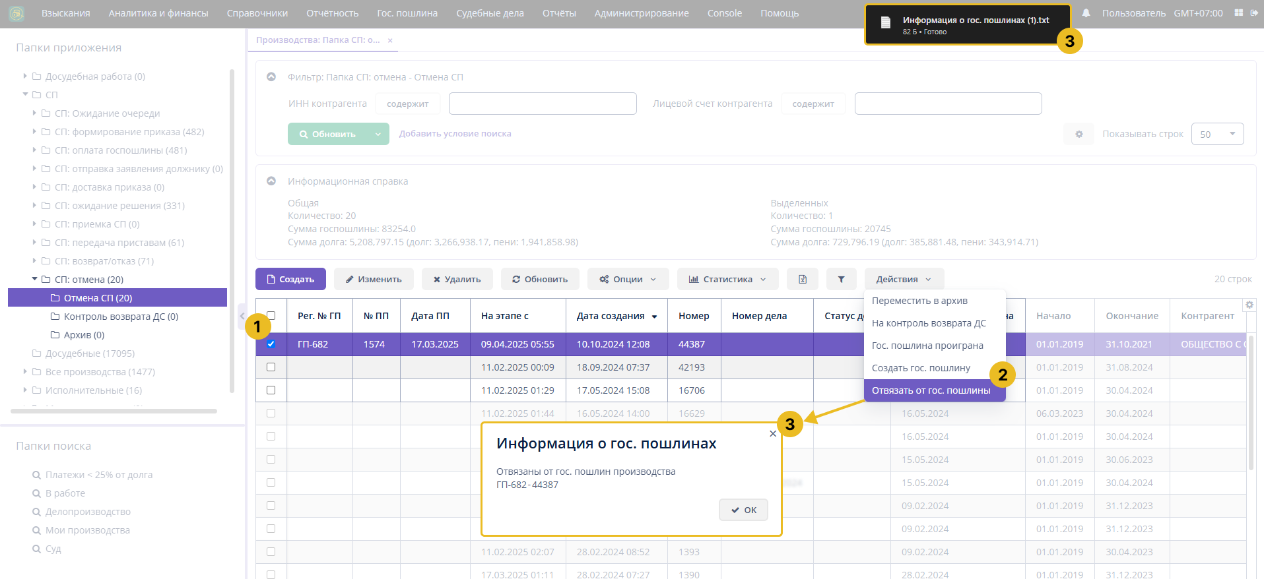Export table using the Excel file icon
1264x579 pixels.
click(x=802, y=279)
